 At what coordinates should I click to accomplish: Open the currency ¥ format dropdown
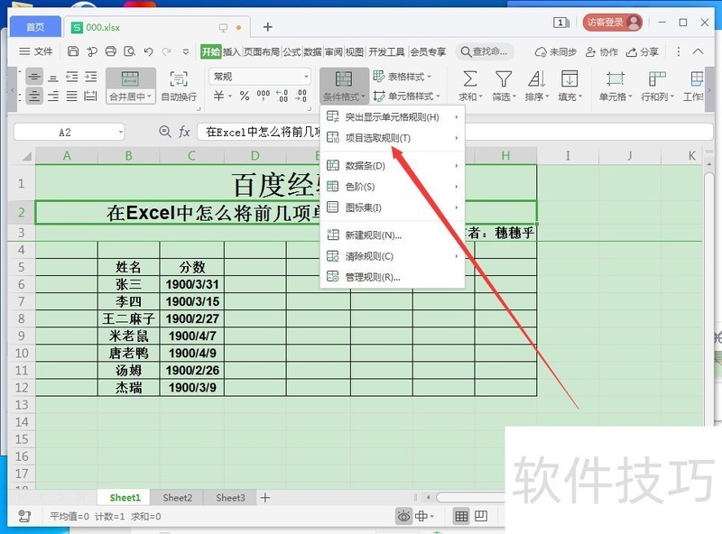230,96
